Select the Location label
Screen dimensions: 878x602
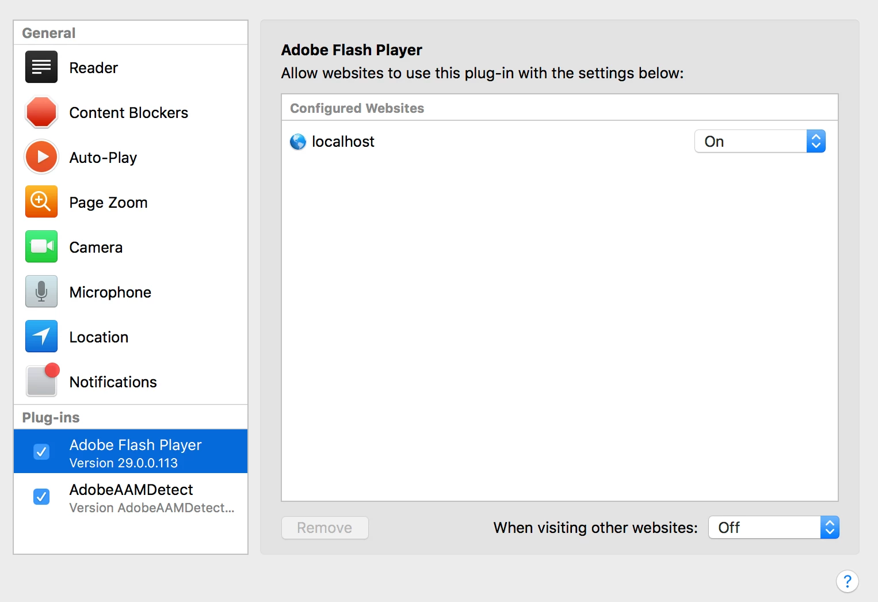click(x=99, y=337)
